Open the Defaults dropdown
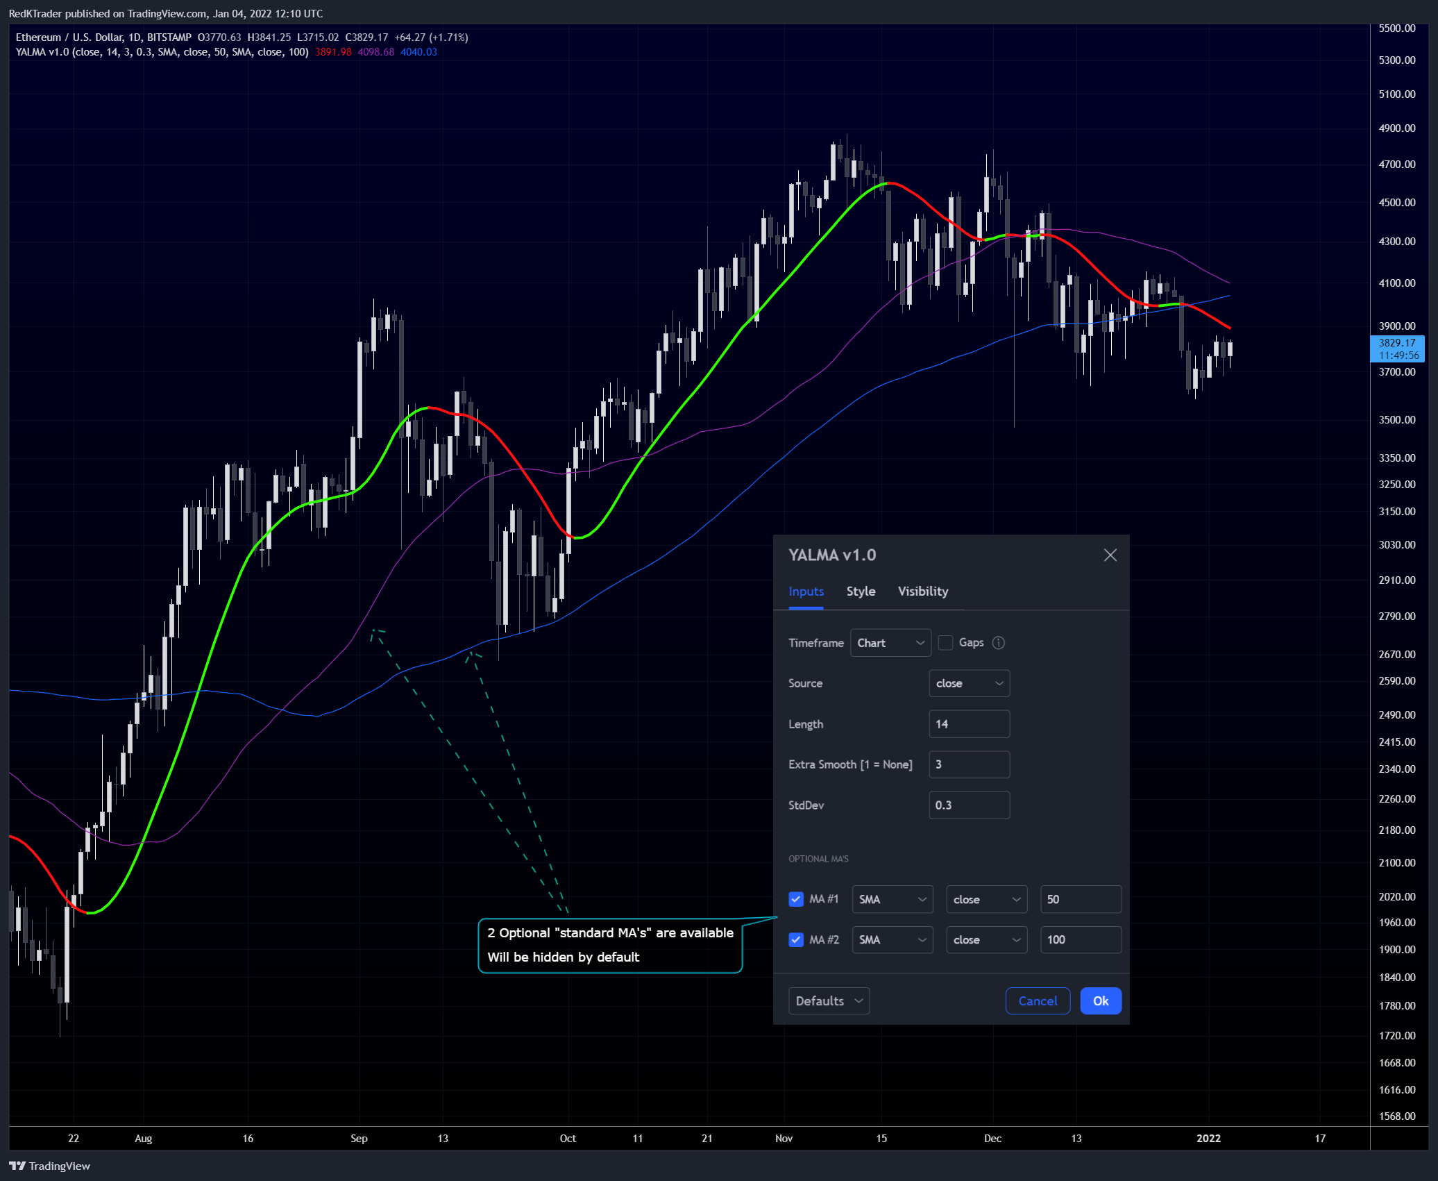Image resolution: width=1438 pixels, height=1181 pixels. click(829, 1000)
